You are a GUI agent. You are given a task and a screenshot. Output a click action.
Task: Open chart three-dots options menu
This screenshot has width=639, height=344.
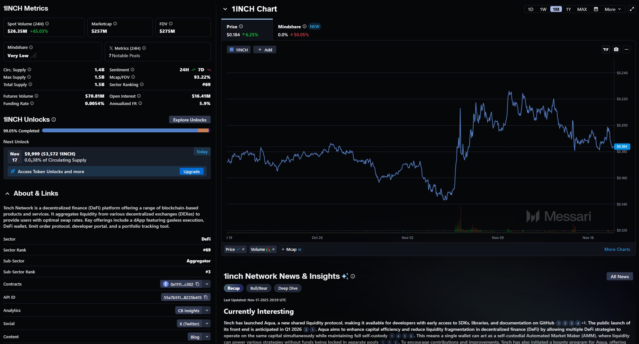pyautogui.click(x=626, y=49)
